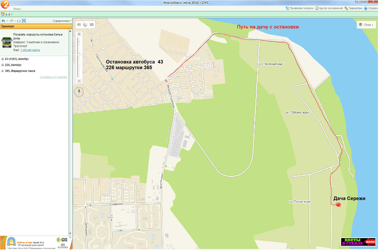Image resolution: width=379 pixels, height=250 pixels.
Task: Click the city map icon in quick toolbar
Action: click(3, 14)
